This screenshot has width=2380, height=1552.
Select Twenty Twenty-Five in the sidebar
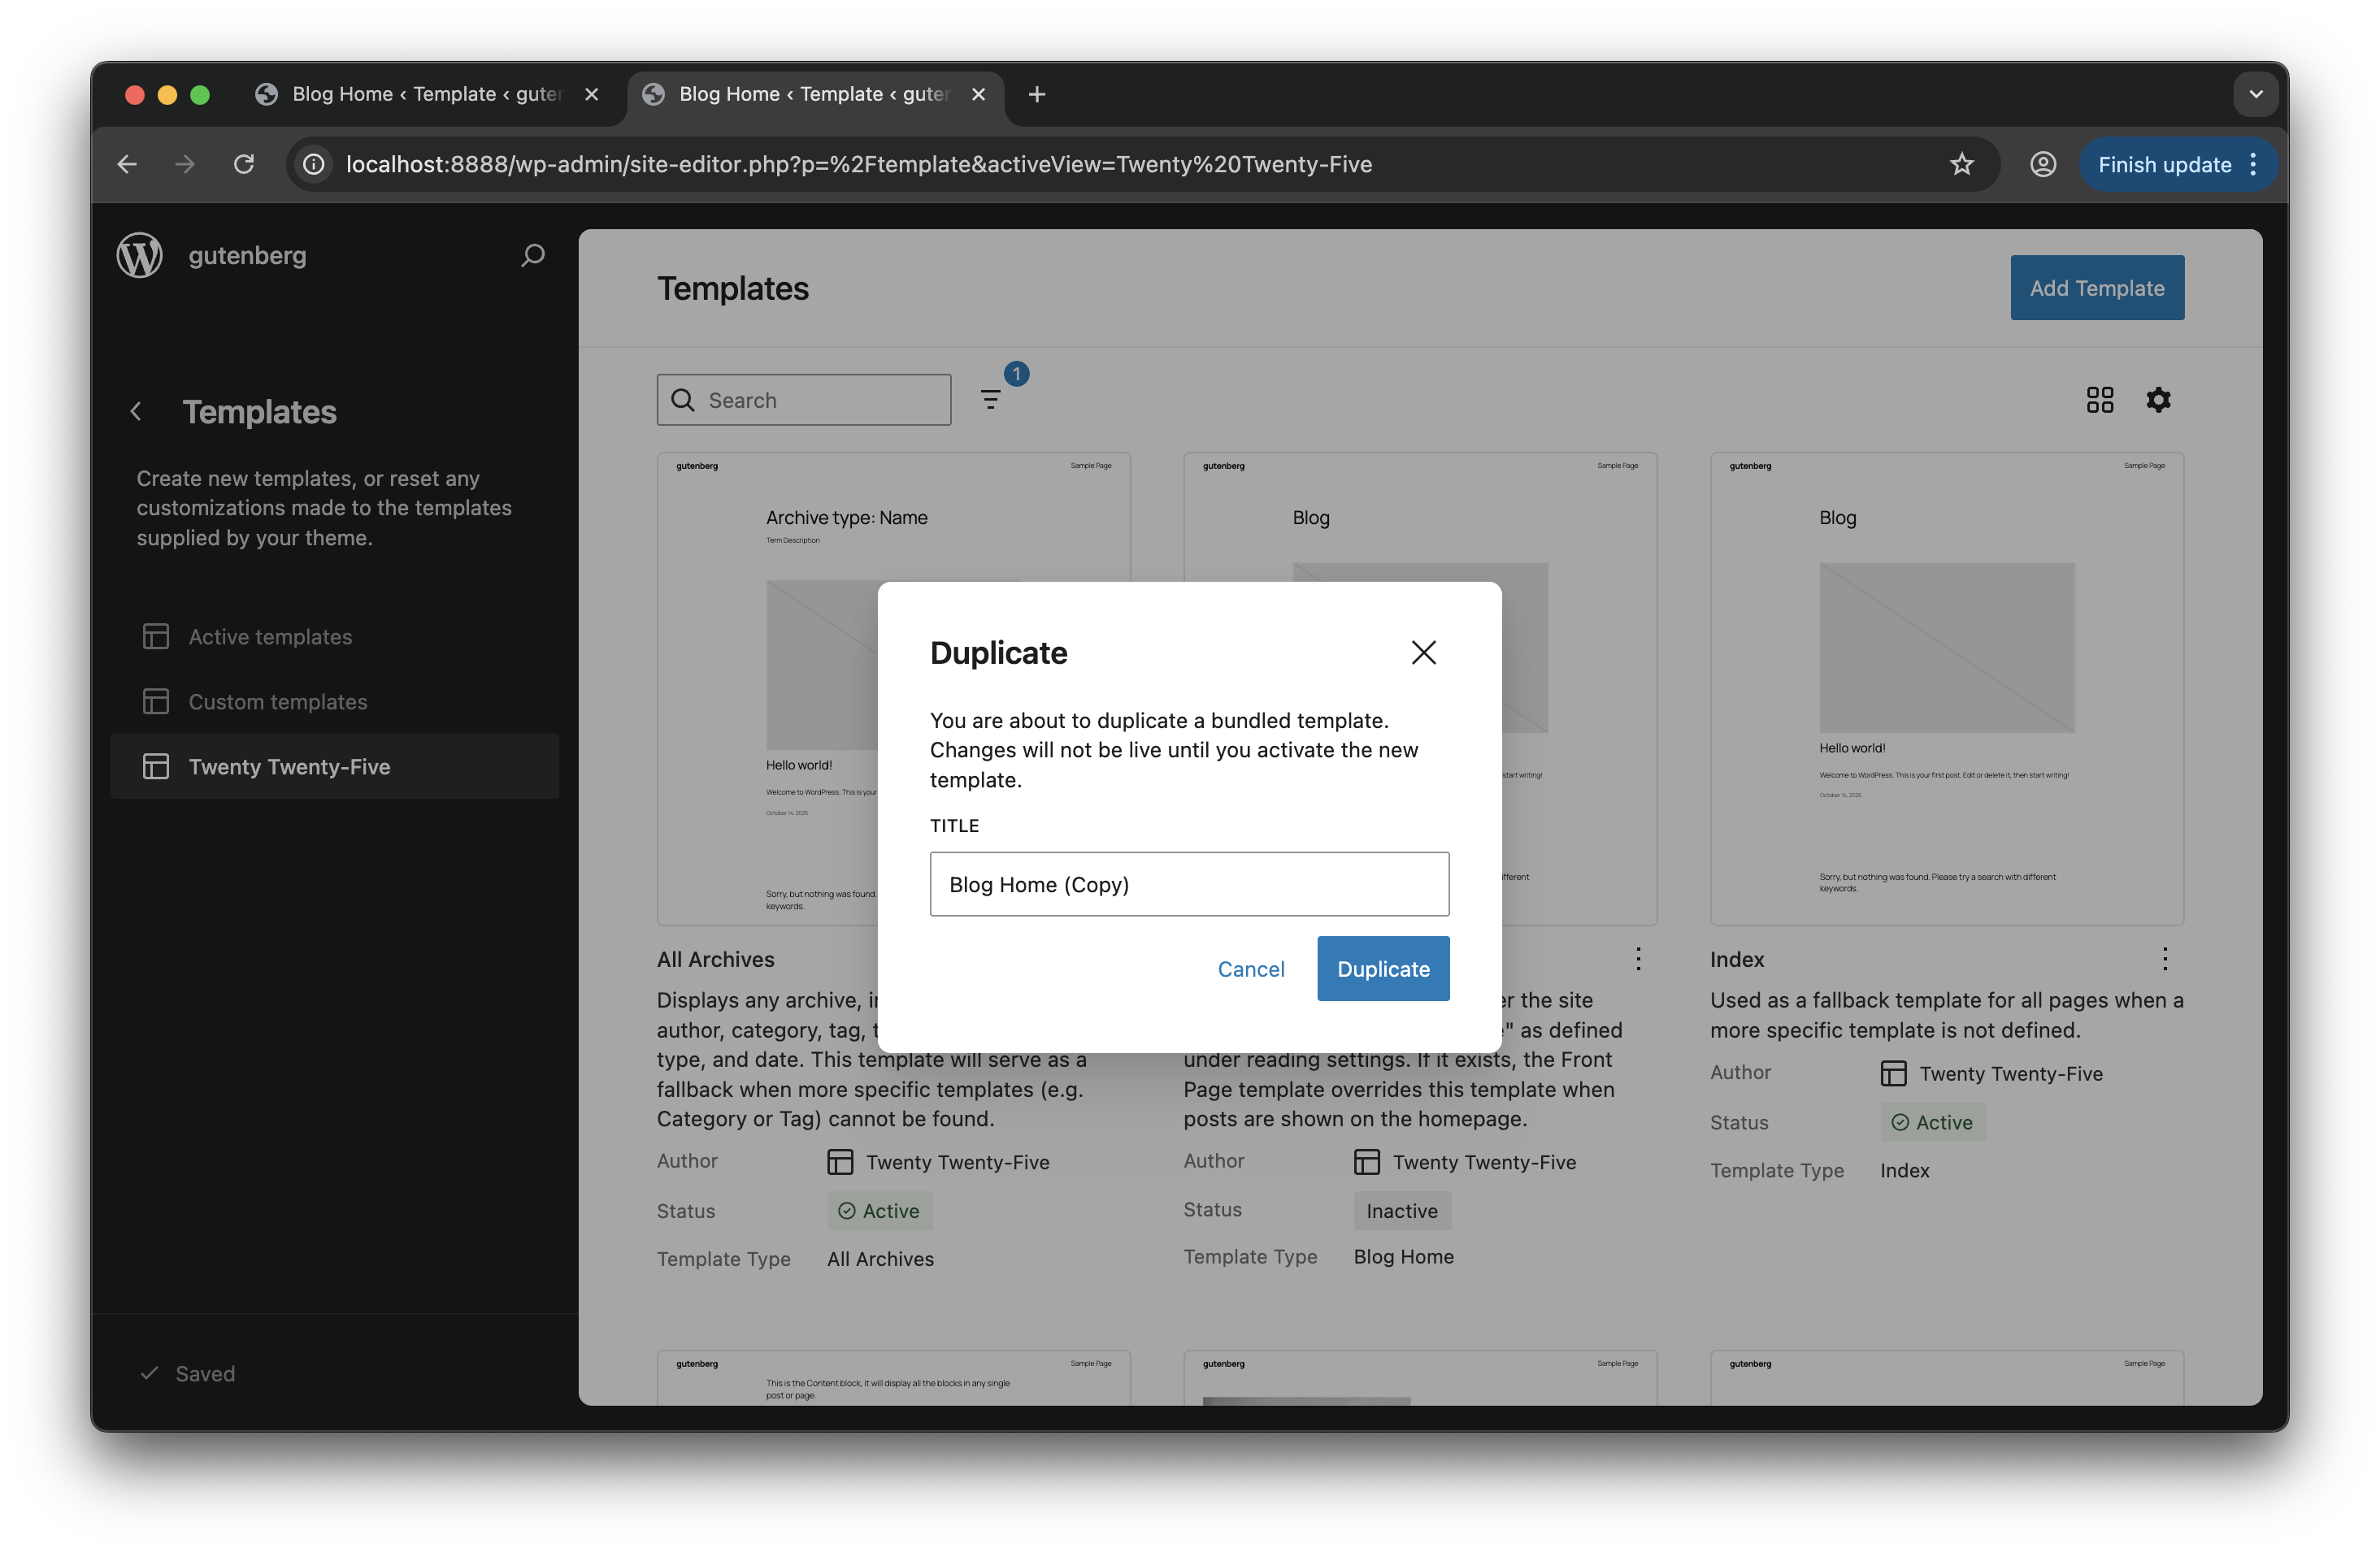[290, 766]
